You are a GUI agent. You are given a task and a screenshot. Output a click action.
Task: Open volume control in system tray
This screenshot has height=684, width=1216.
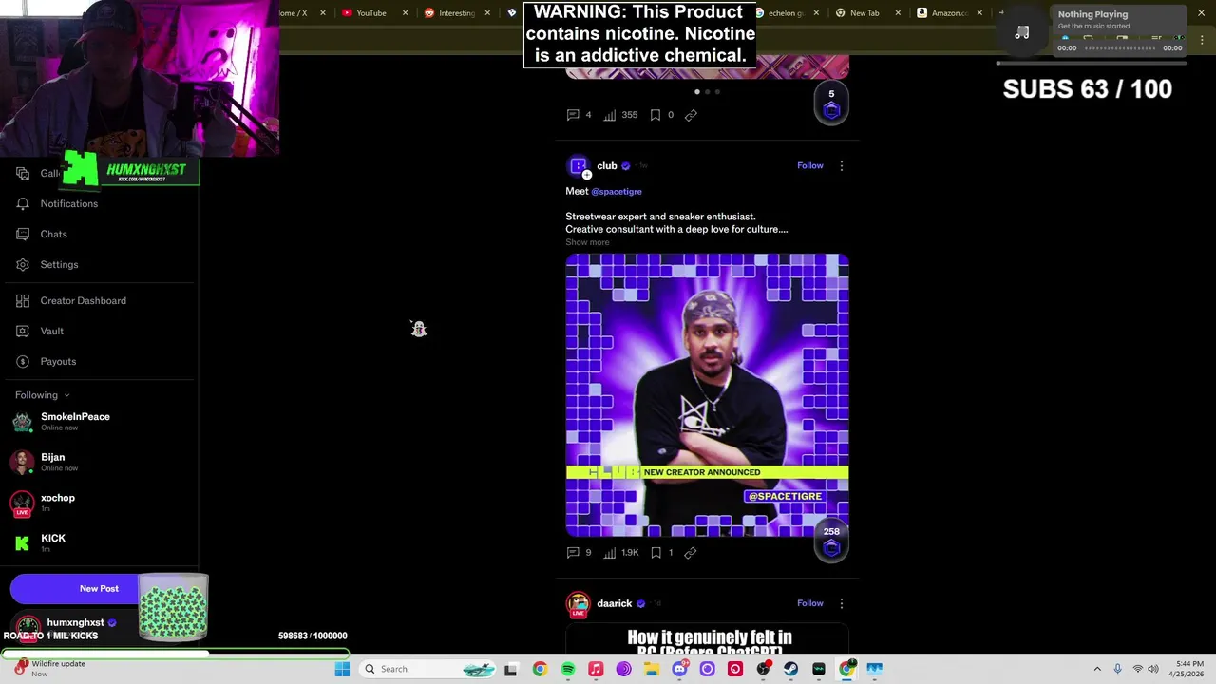(1153, 669)
